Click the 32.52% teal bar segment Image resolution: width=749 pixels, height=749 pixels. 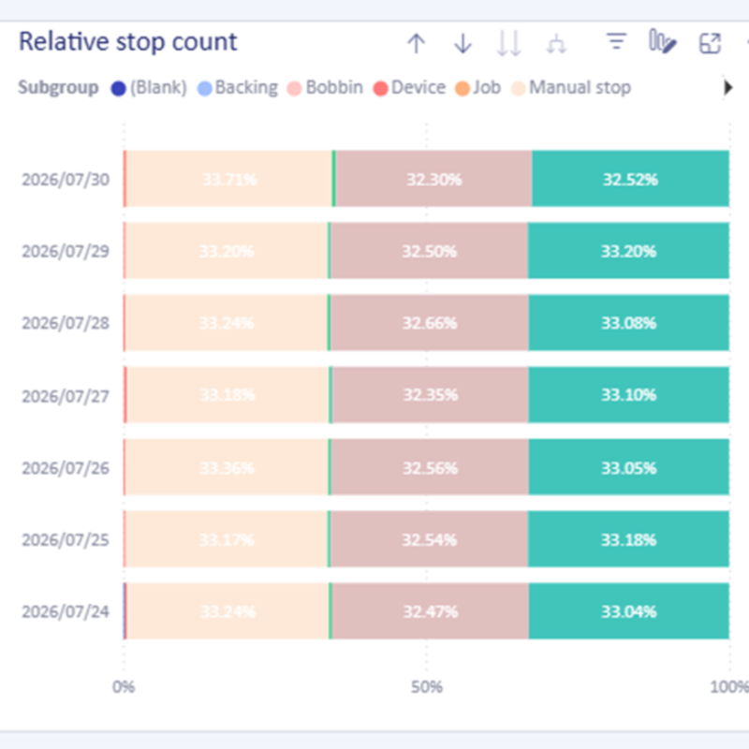[630, 179]
